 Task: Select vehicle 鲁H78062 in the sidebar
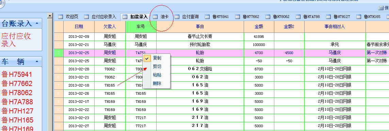tap(17, 93)
